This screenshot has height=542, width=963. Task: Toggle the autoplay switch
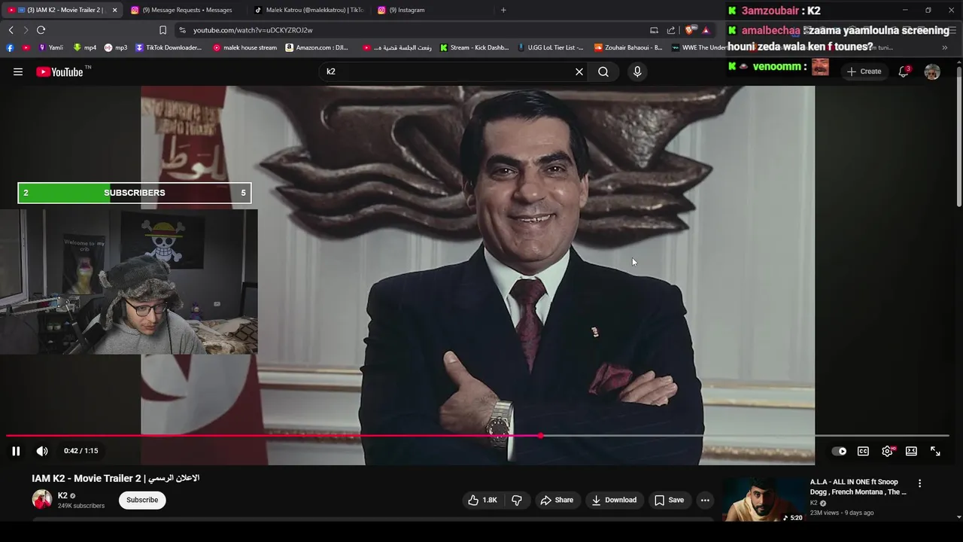click(x=839, y=451)
